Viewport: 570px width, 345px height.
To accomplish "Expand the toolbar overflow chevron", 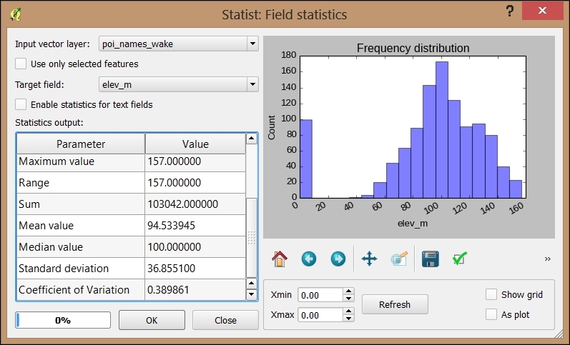I will [x=548, y=259].
